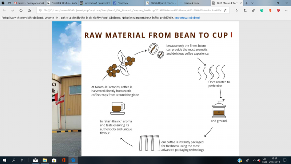Click the coffee branch illustration
Screen dimensions: 291x164
coord(119,65)
